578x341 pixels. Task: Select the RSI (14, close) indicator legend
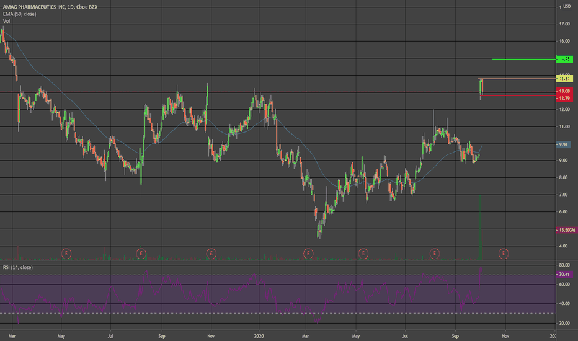(18, 267)
